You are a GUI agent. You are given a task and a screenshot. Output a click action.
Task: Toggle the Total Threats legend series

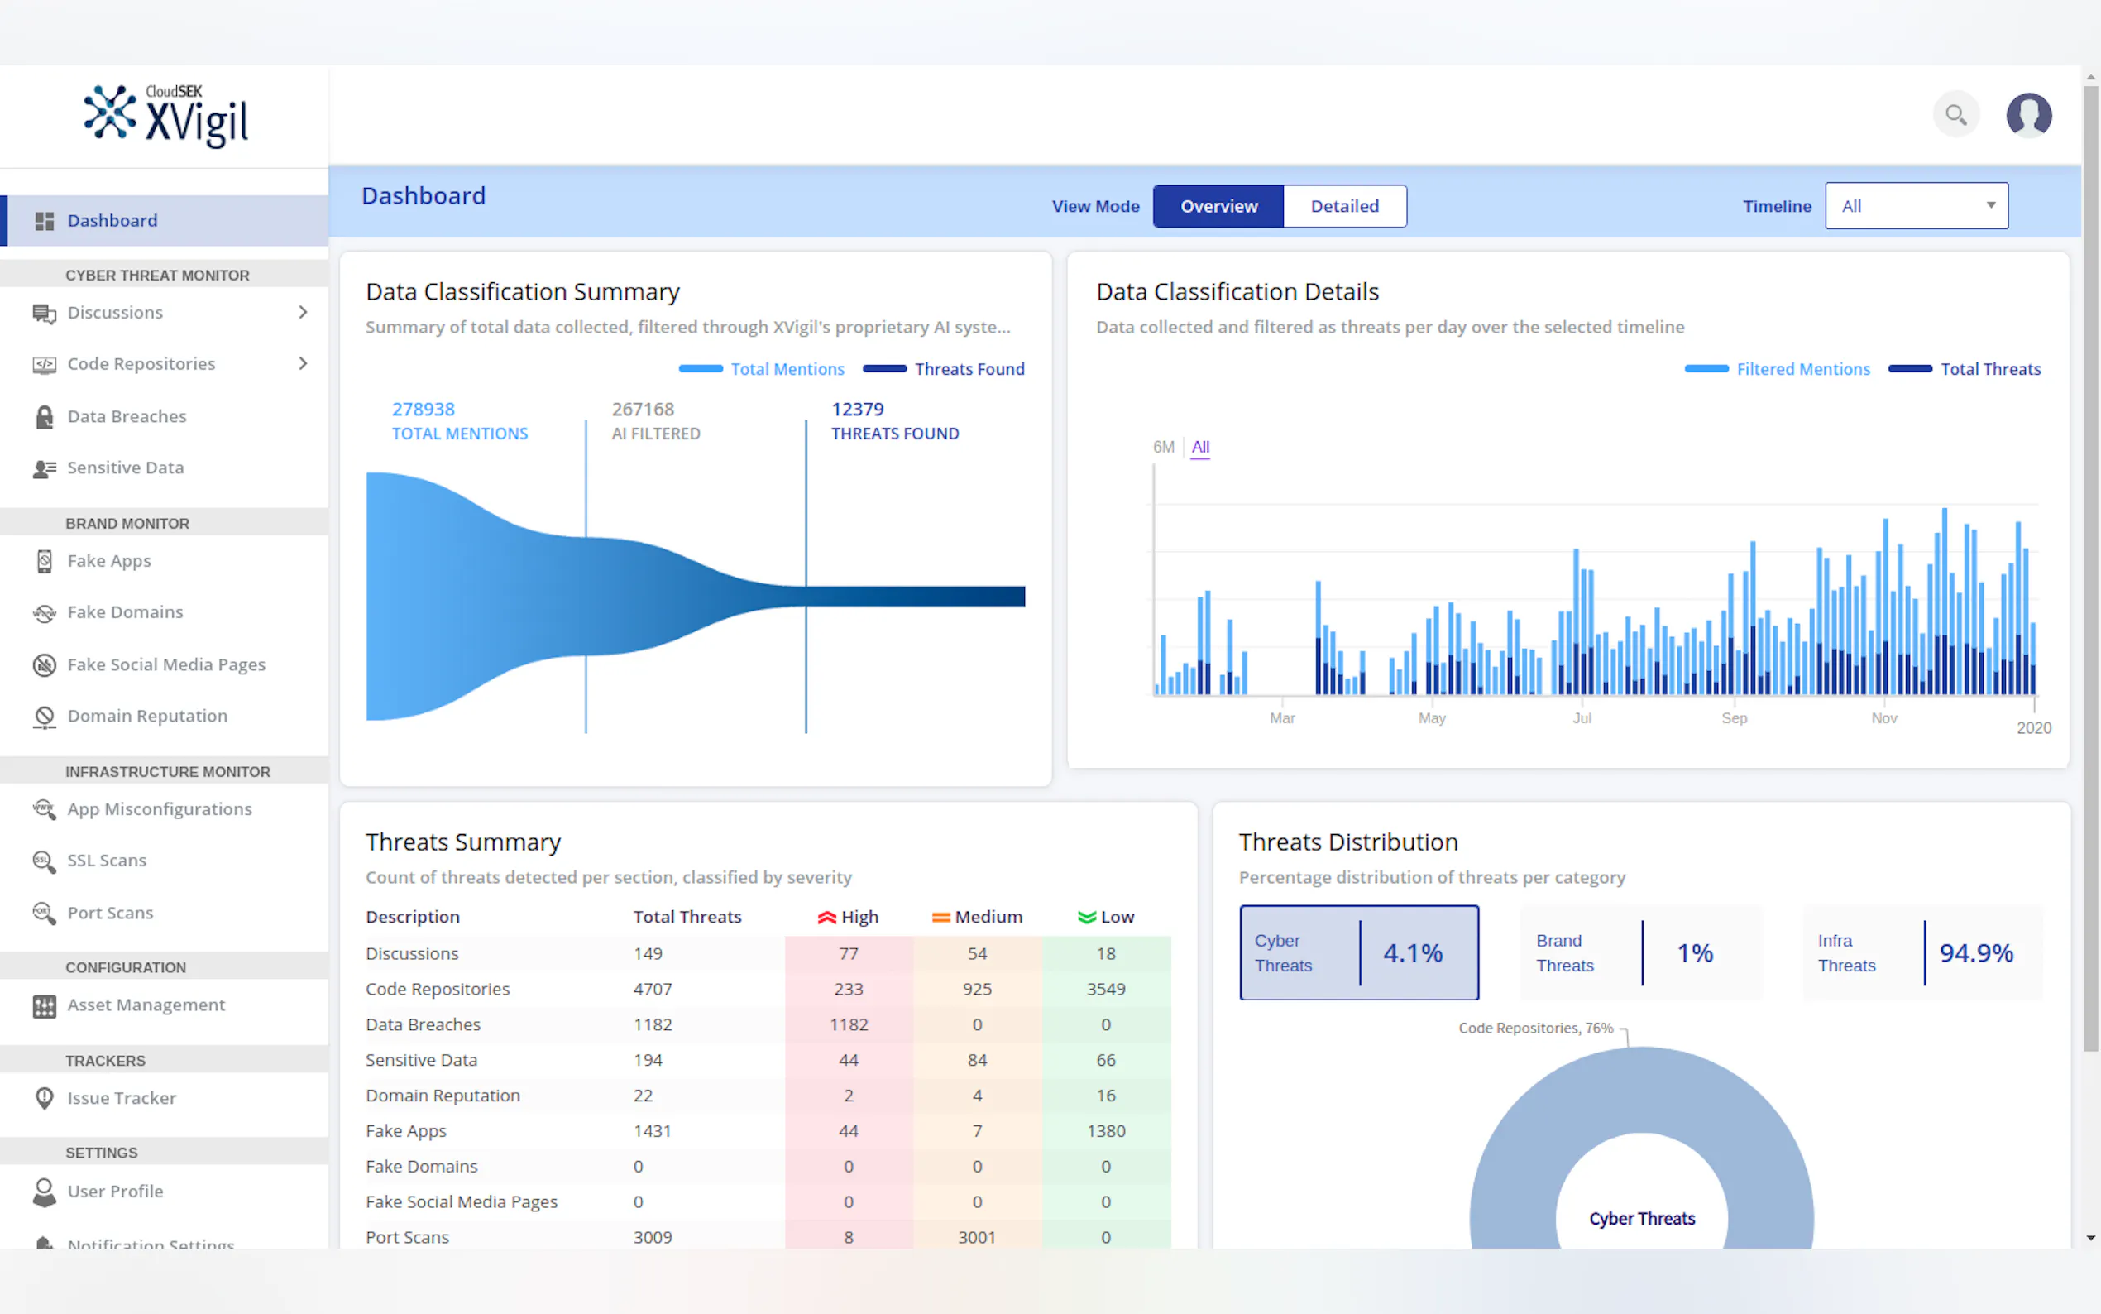coord(1964,369)
